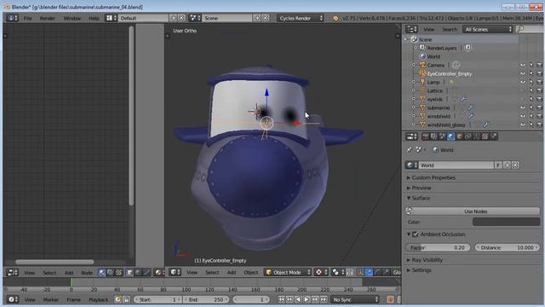Open the Cycles Render engine dropdown

[x=301, y=18]
